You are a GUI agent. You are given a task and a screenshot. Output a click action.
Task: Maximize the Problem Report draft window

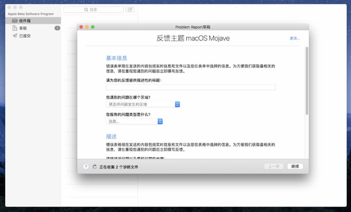[93, 27]
